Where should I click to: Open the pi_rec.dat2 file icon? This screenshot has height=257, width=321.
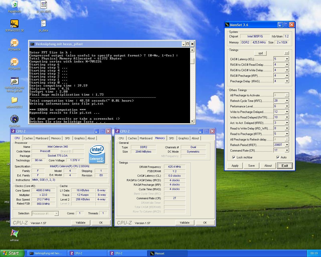point(43,5)
